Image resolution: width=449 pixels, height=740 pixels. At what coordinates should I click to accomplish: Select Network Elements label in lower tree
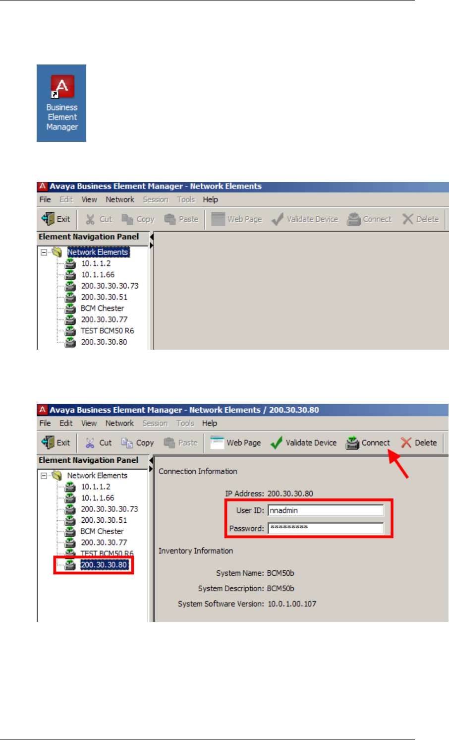(x=97, y=475)
